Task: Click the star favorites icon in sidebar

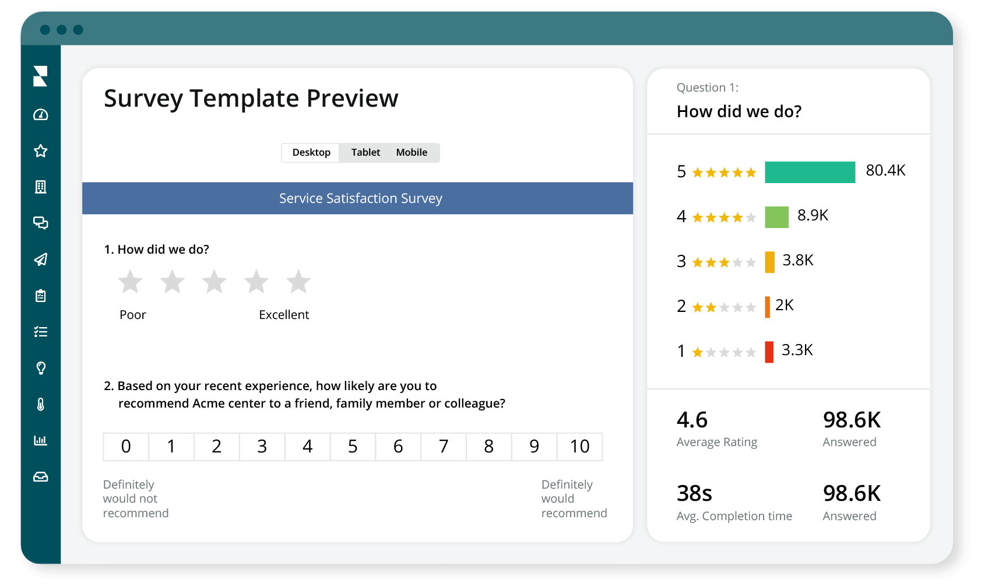Action: (x=40, y=151)
